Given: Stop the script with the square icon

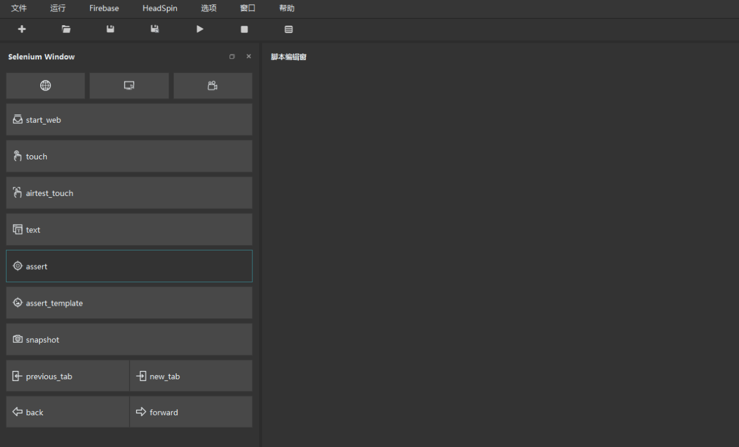Looking at the screenshot, I should [244, 29].
